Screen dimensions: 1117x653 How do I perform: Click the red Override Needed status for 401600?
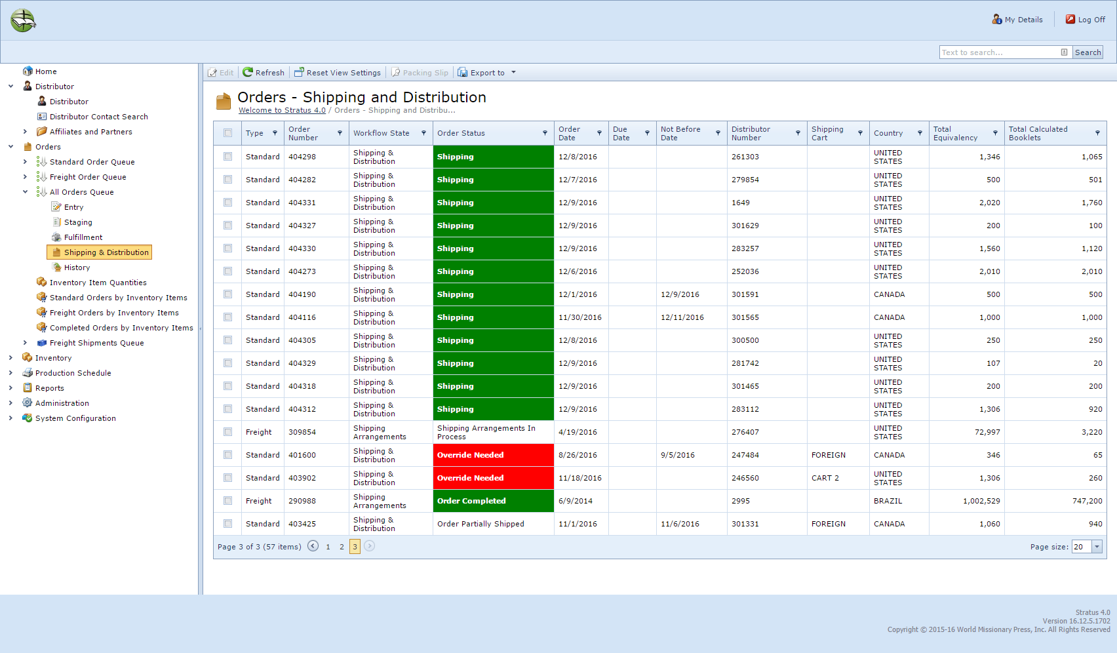coord(494,454)
